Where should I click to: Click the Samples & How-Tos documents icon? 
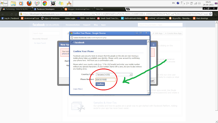[78, 107]
